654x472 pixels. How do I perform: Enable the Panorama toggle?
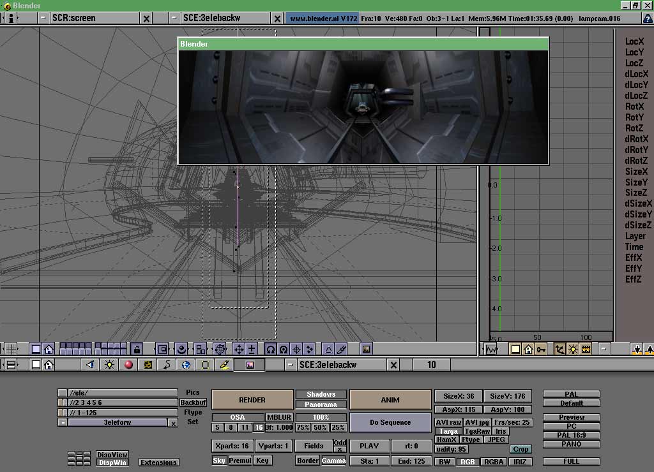pyautogui.click(x=321, y=404)
